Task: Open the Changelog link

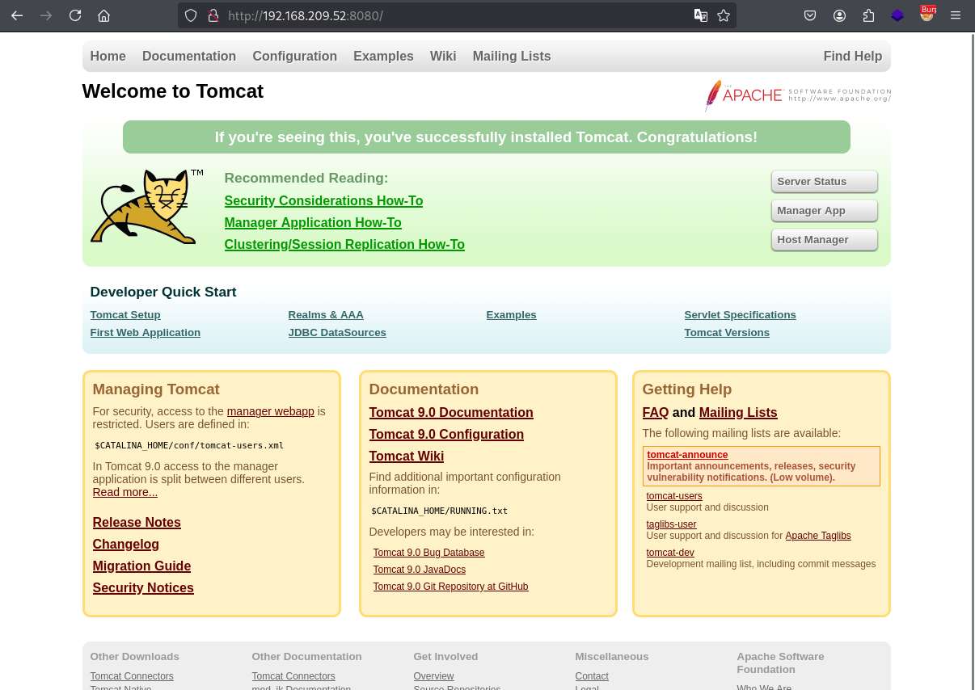Action: tap(126, 545)
